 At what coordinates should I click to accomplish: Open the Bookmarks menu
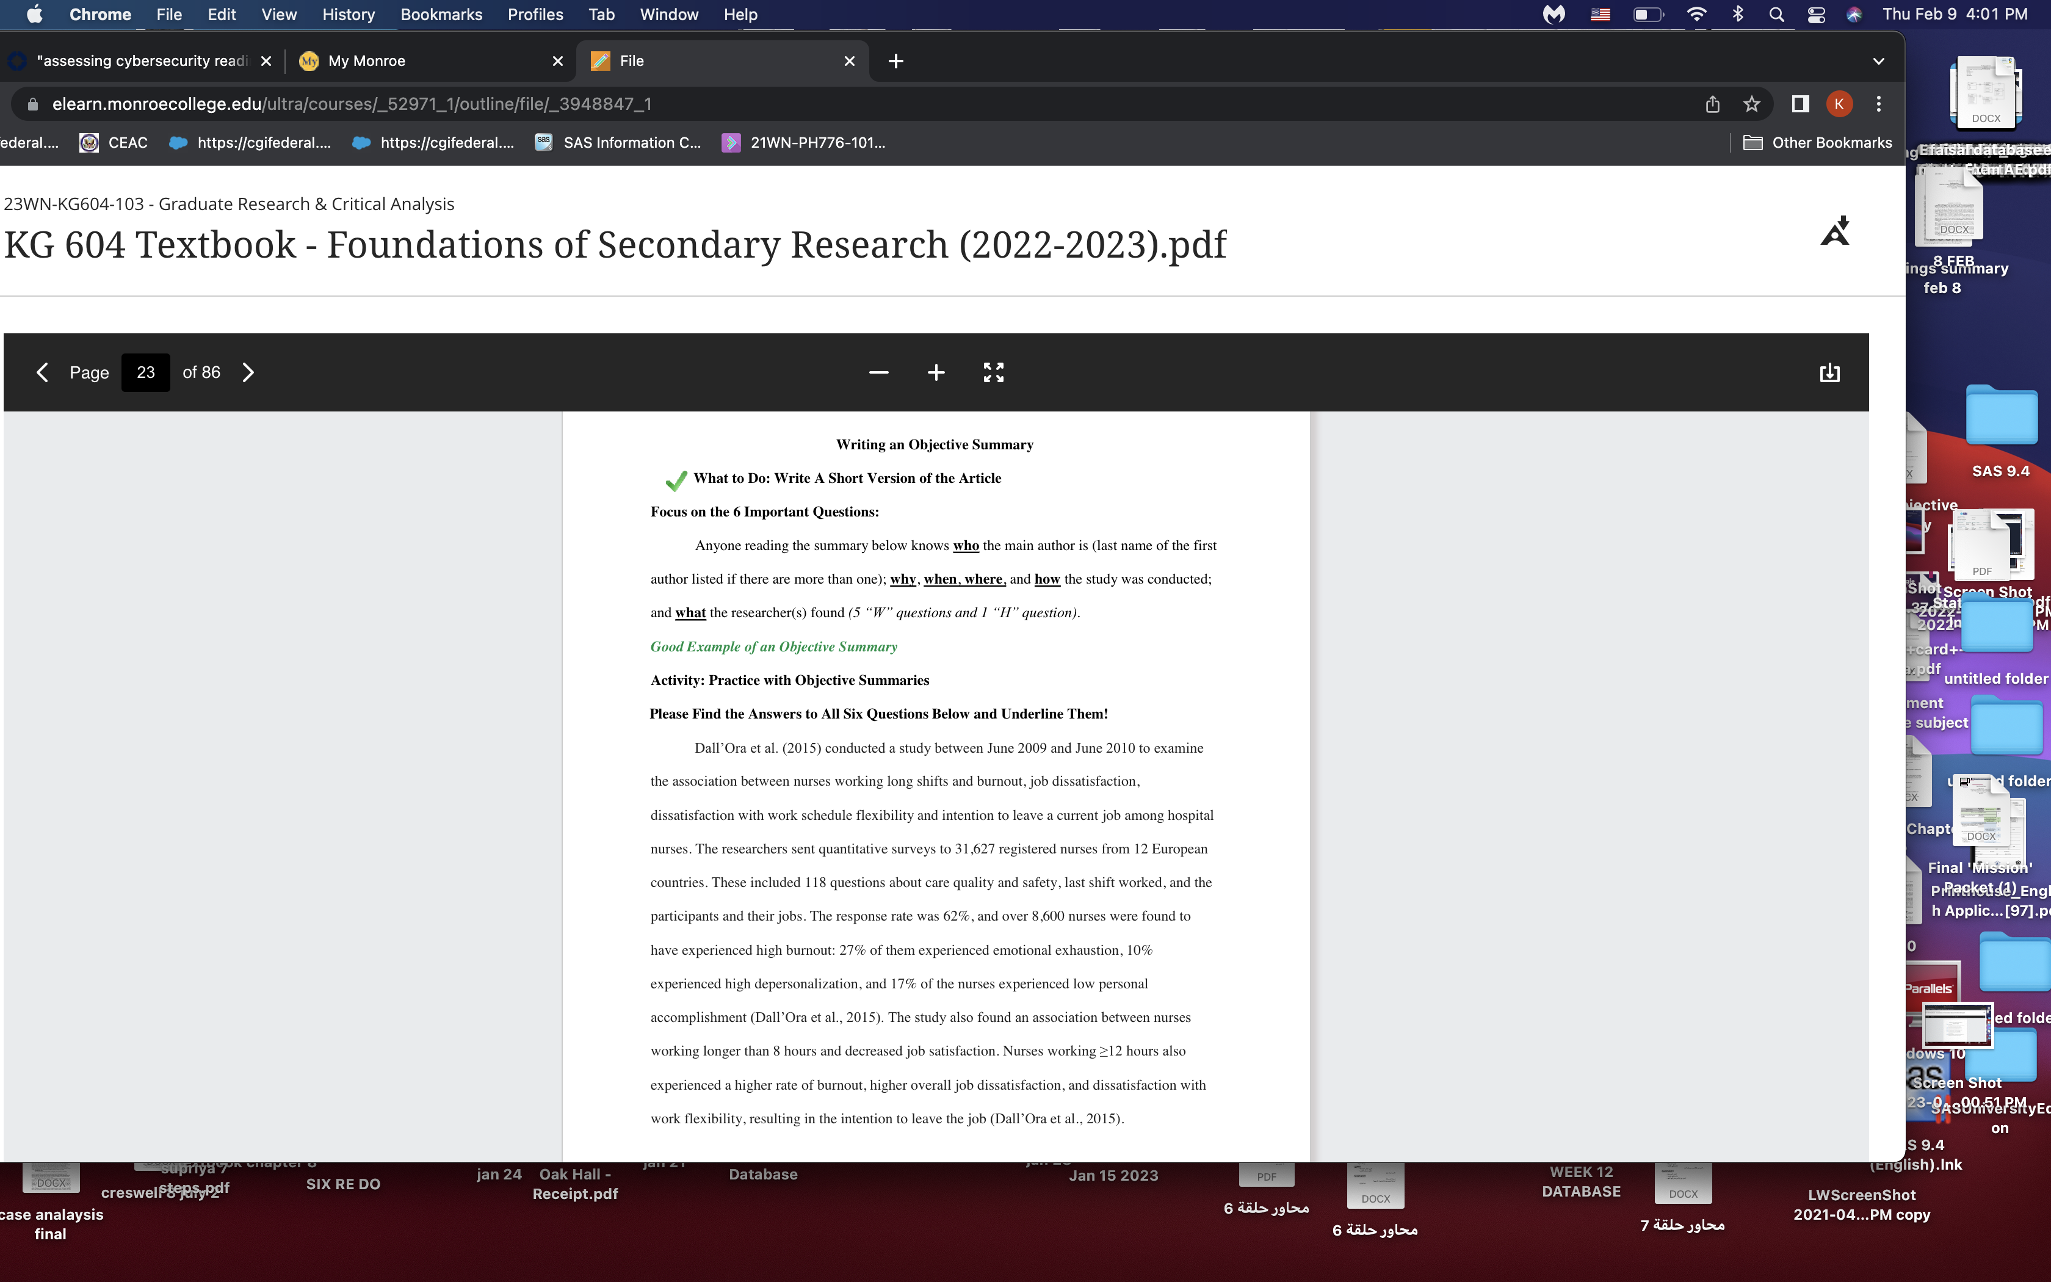pos(441,15)
